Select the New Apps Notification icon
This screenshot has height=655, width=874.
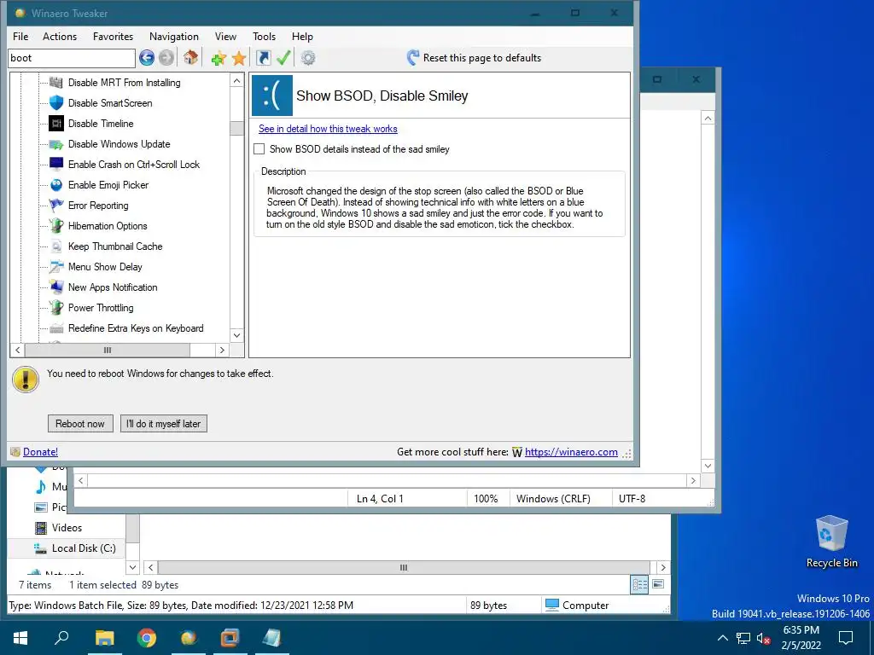[x=56, y=287]
